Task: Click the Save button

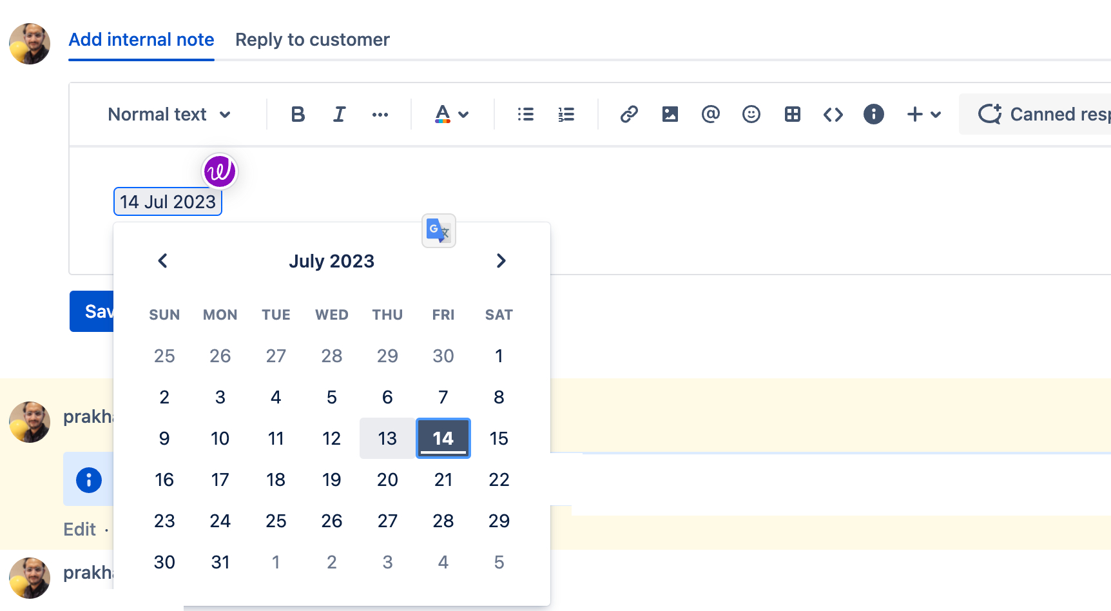Action: click(x=92, y=311)
